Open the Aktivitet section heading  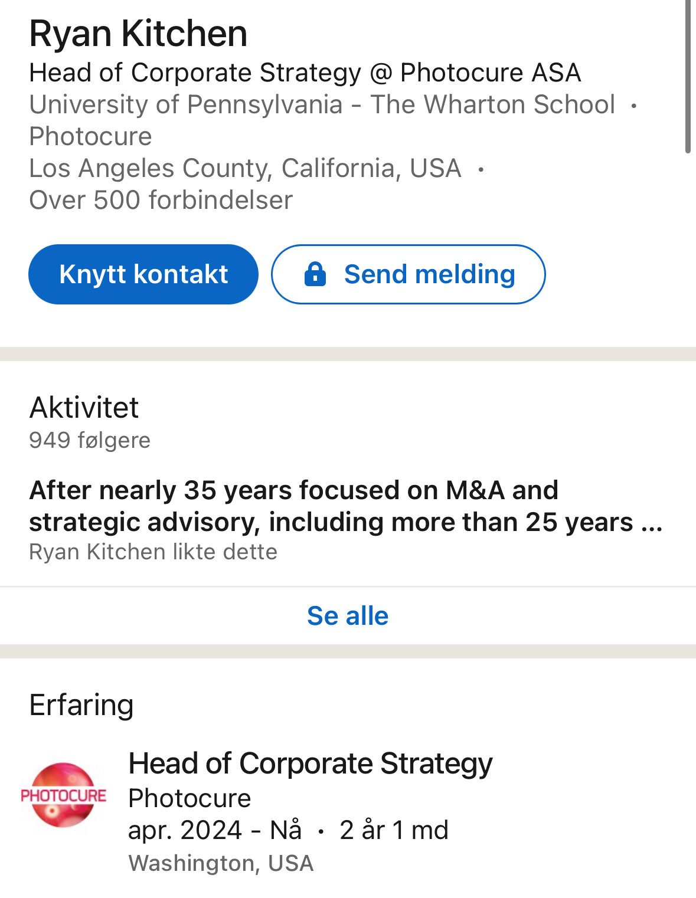point(84,407)
